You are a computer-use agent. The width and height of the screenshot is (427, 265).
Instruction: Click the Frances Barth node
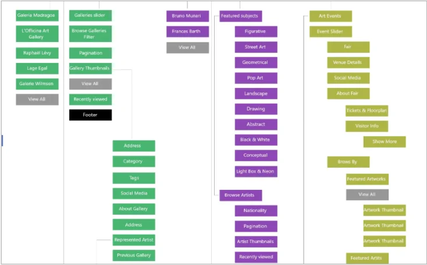click(x=187, y=31)
